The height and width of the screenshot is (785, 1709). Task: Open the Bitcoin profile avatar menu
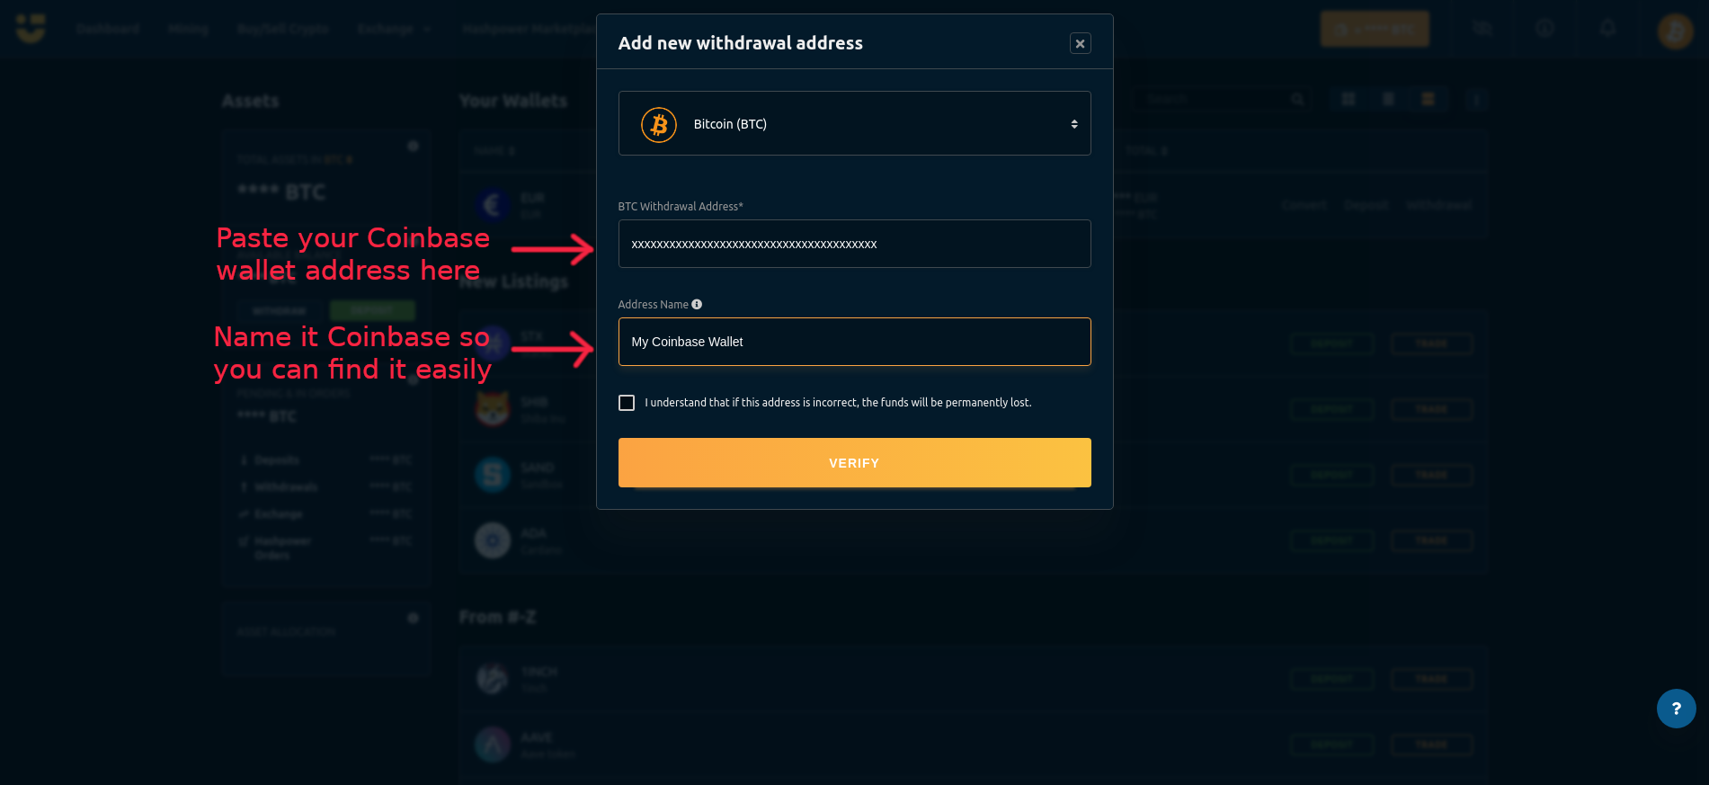(x=1675, y=31)
